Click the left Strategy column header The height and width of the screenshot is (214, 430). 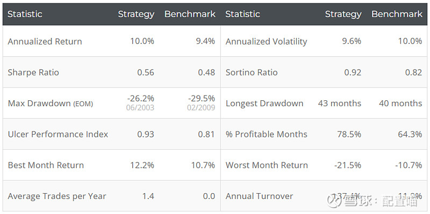[x=136, y=14]
